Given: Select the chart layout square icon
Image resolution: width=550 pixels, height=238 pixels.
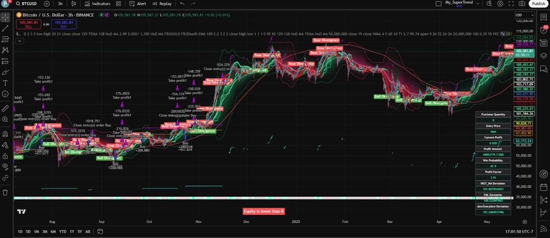Looking at the screenshot, I should (438, 4).
